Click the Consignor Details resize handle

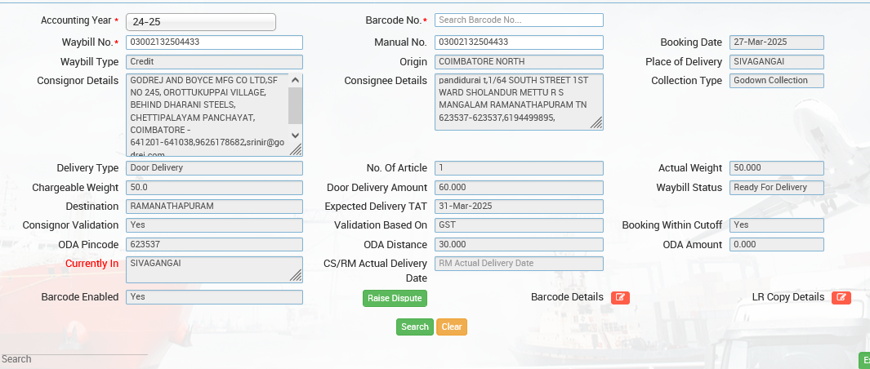[296, 149]
